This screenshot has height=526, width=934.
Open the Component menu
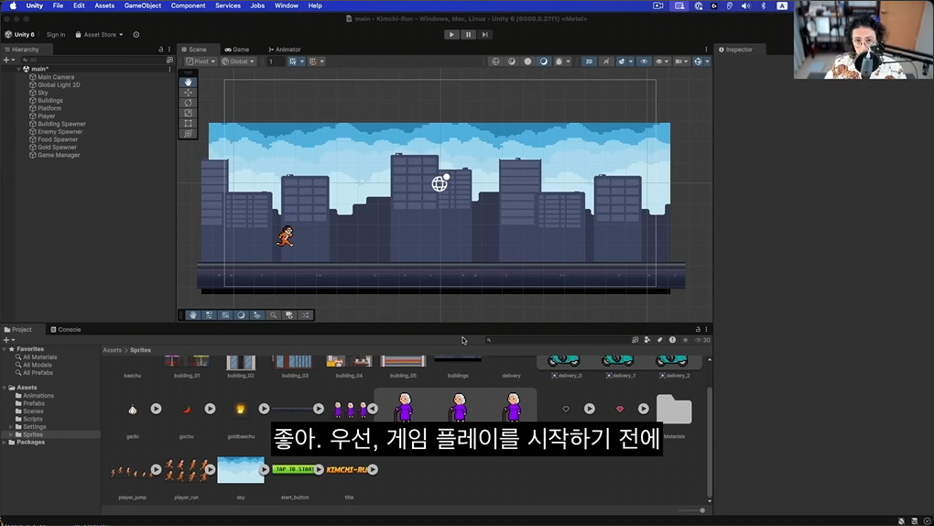tap(189, 6)
